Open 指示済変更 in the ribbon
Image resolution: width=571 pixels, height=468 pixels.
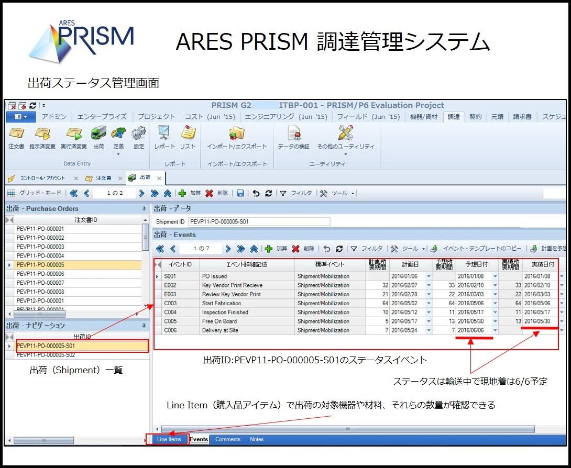click(42, 138)
